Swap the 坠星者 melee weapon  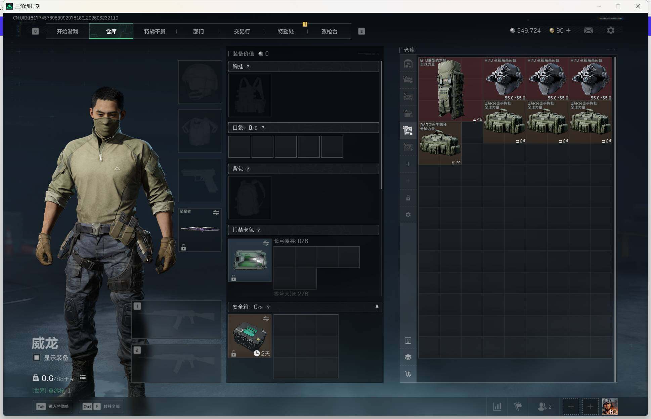(216, 213)
